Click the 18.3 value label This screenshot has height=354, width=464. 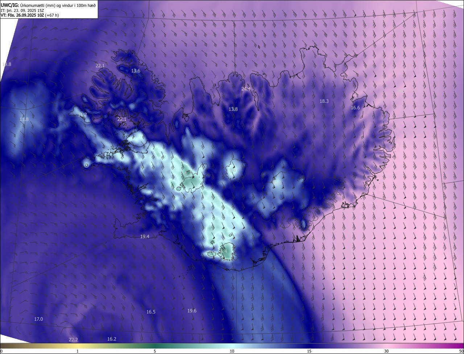[x=324, y=101]
